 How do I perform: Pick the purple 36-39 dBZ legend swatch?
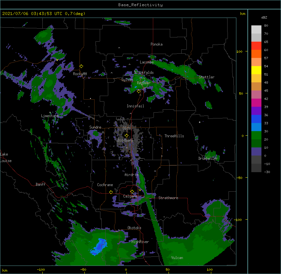[x=256, y=111]
